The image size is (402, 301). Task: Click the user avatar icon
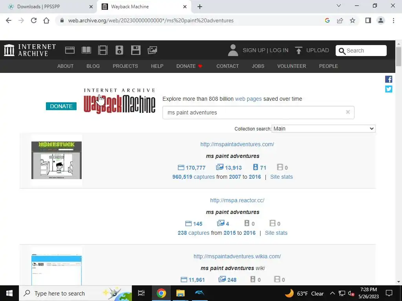point(233,50)
